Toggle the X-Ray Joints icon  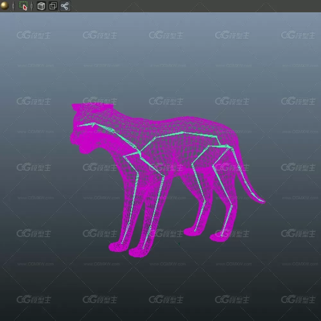(65, 6)
